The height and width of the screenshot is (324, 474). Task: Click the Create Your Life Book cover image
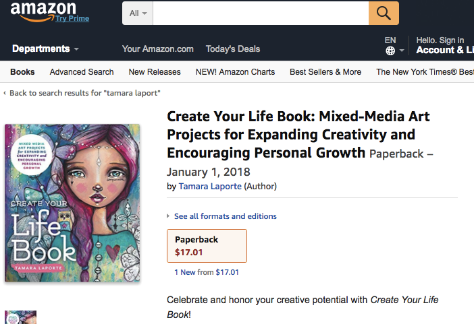72,203
